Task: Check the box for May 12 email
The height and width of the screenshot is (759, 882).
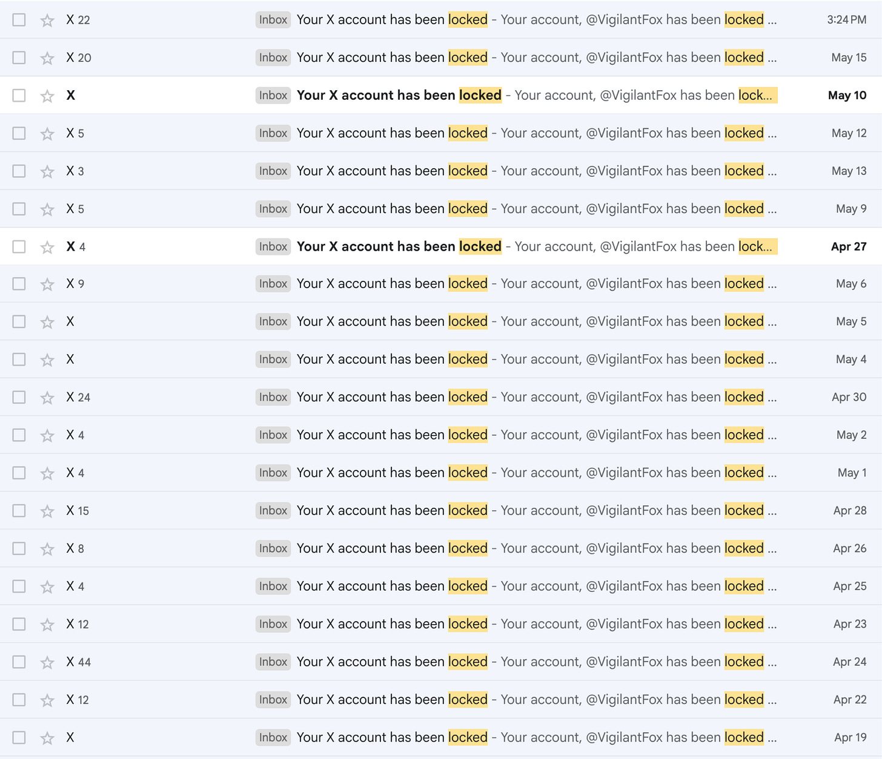Action: tap(19, 133)
